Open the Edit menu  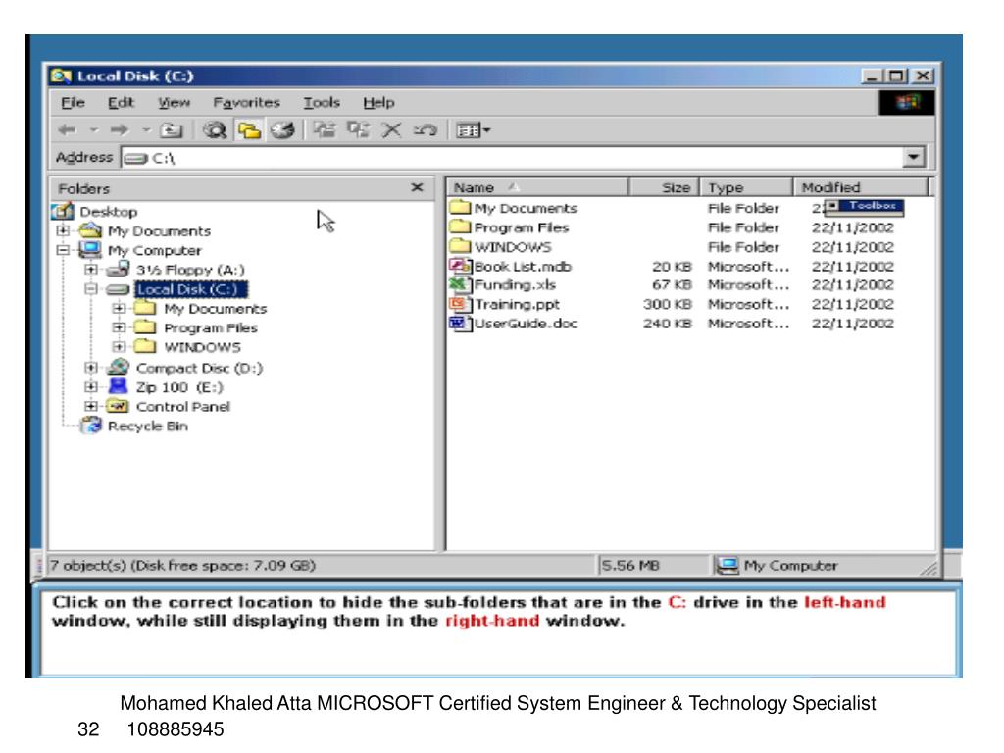click(121, 102)
